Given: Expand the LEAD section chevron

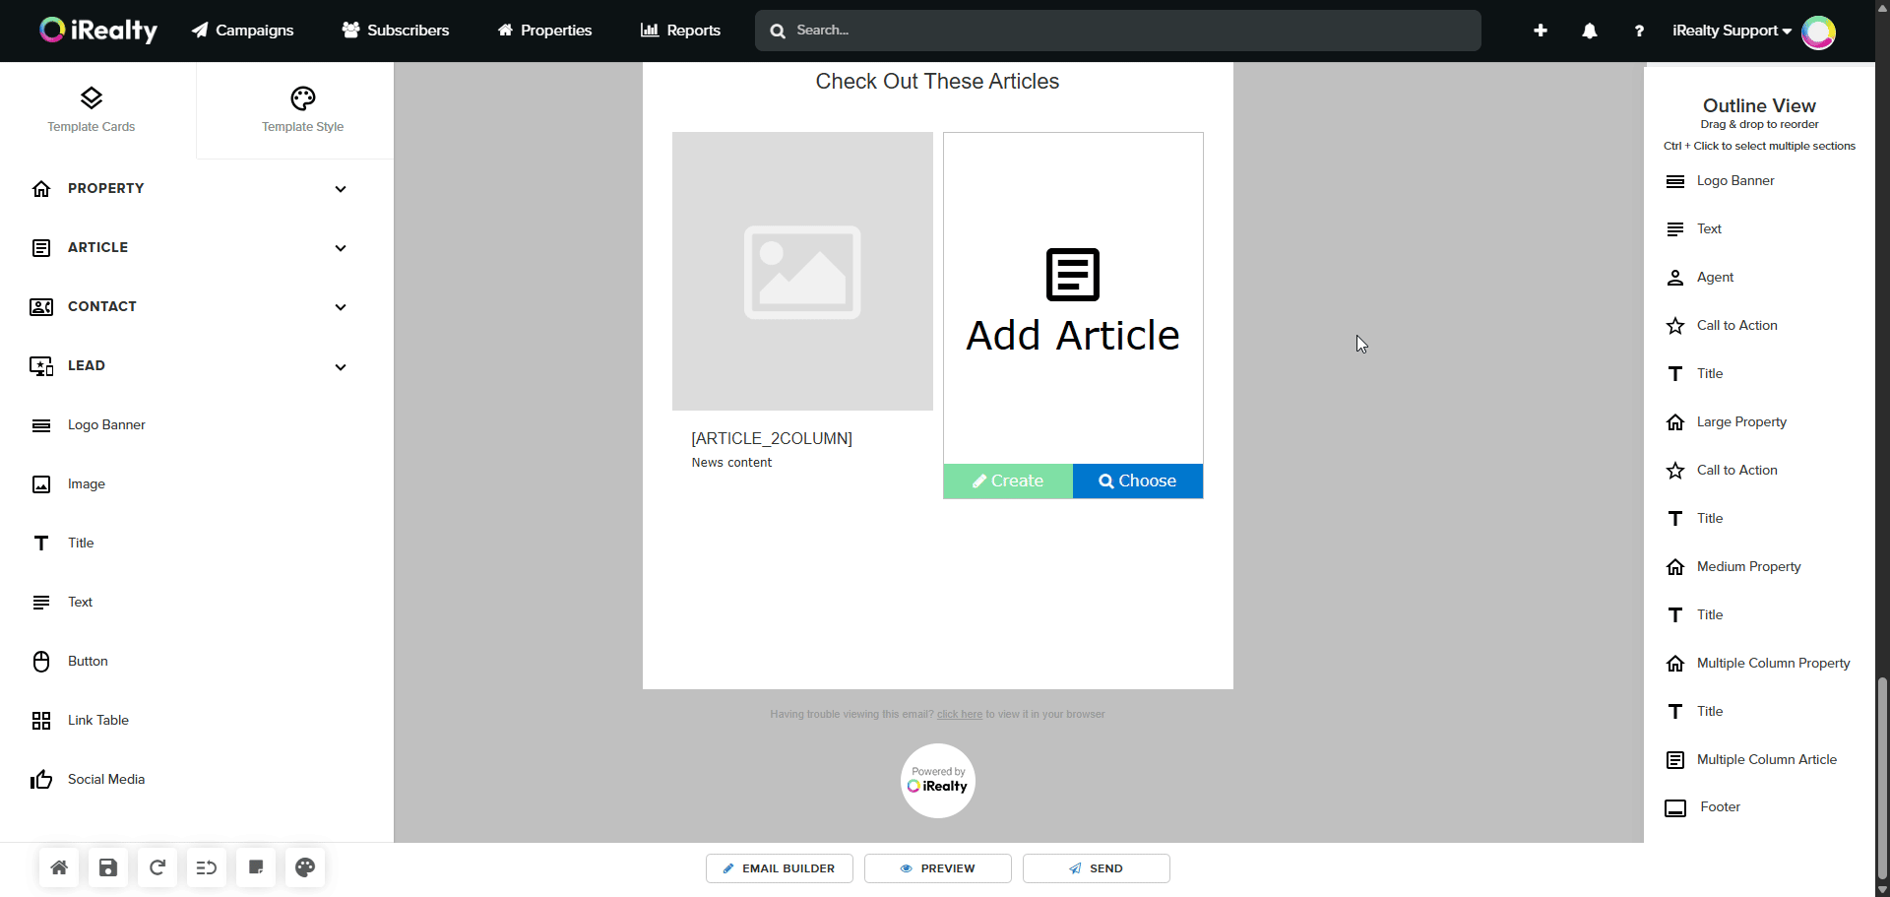Looking at the screenshot, I should point(341,367).
